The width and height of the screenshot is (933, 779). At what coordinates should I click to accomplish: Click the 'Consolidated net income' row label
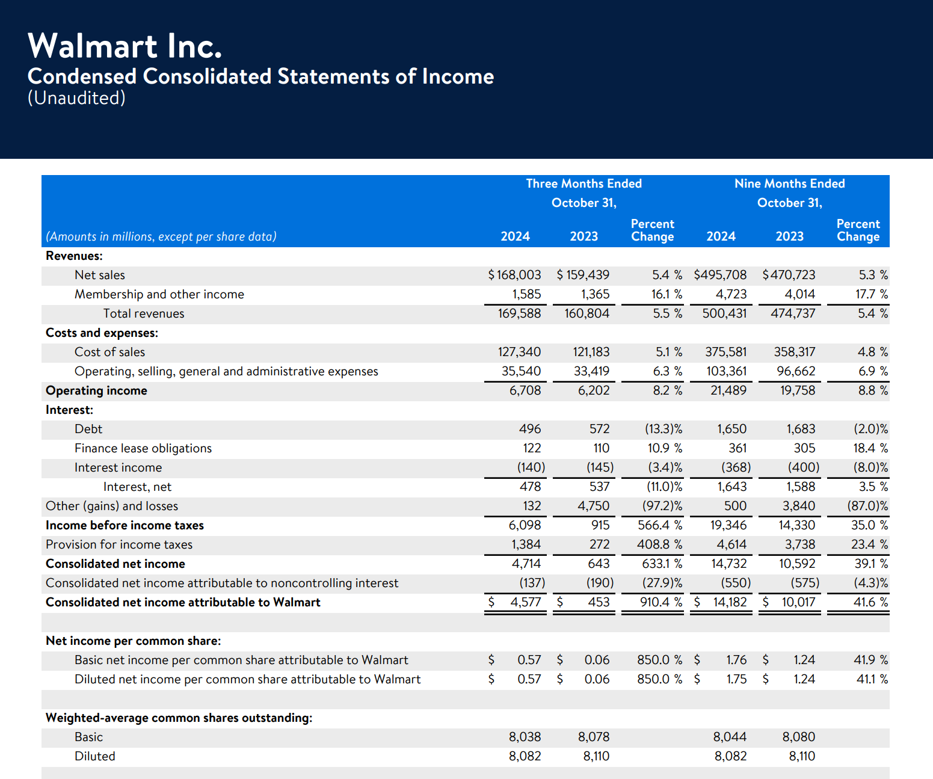click(115, 564)
